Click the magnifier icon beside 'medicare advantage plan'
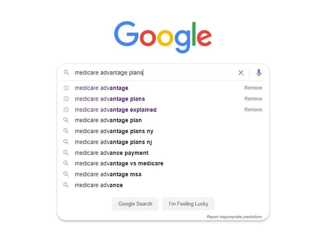331x247 pixels. coord(66,120)
